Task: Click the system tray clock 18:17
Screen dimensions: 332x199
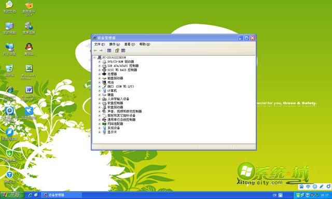Action: pyautogui.click(x=325, y=195)
